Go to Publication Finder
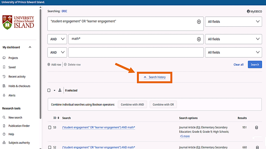Image resolution: width=266 pixels, height=149 pixels. tap(19, 126)
